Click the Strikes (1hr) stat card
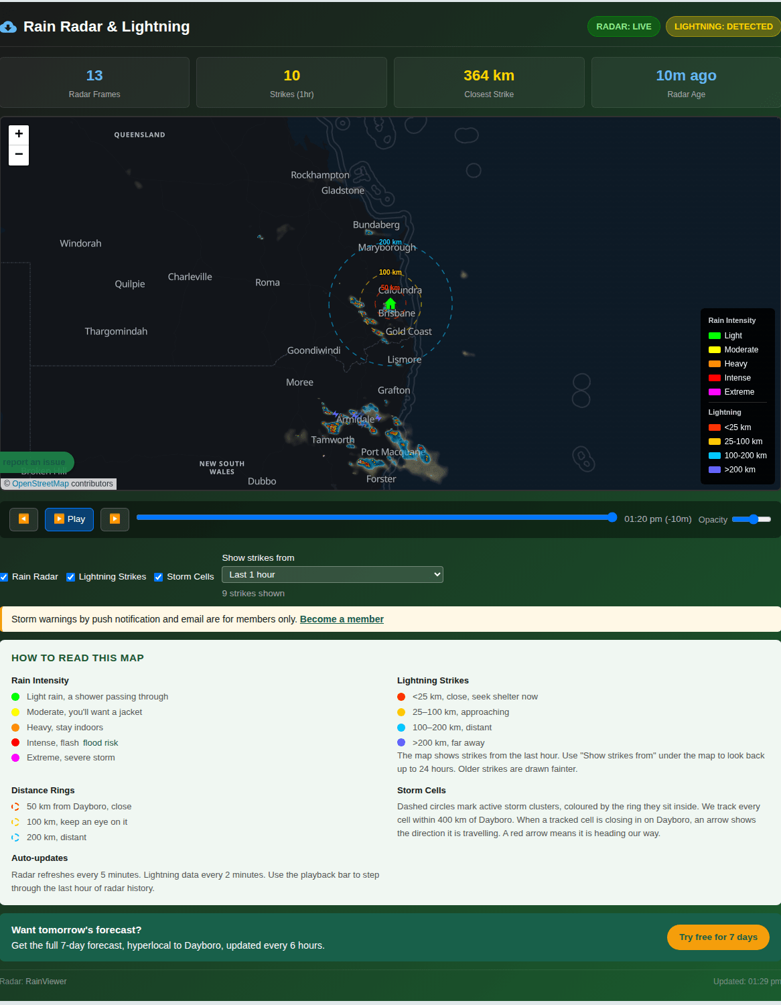The image size is (781, 1005). click(291, 82)
